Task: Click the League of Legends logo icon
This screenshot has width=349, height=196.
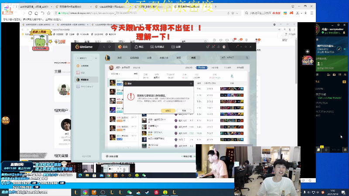Action: tap(107, 58)
